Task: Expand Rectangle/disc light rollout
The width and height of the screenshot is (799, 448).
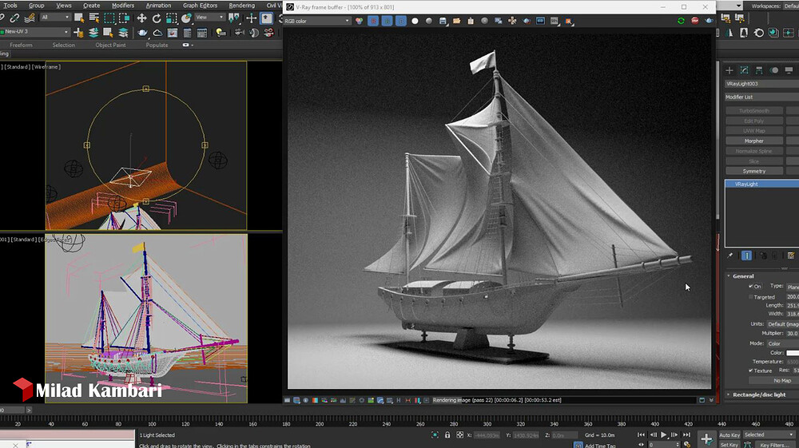Action: point(759,394)
